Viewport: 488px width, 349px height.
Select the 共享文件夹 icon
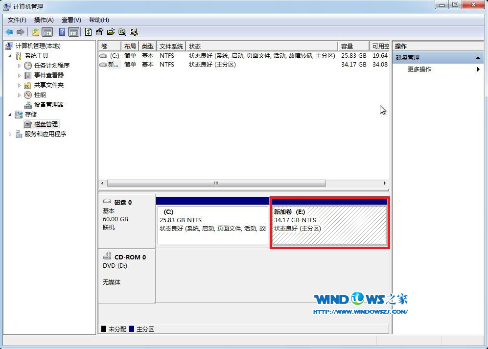point(28,85)
